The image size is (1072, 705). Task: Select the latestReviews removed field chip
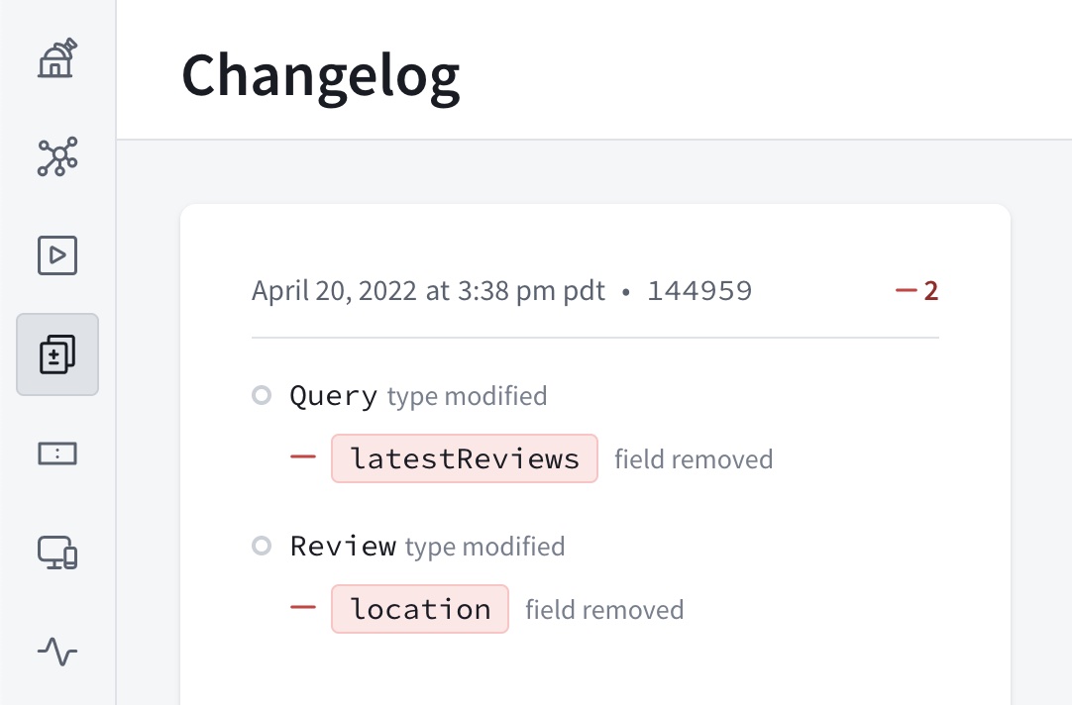pyautogui.click(x=464, y=457)
